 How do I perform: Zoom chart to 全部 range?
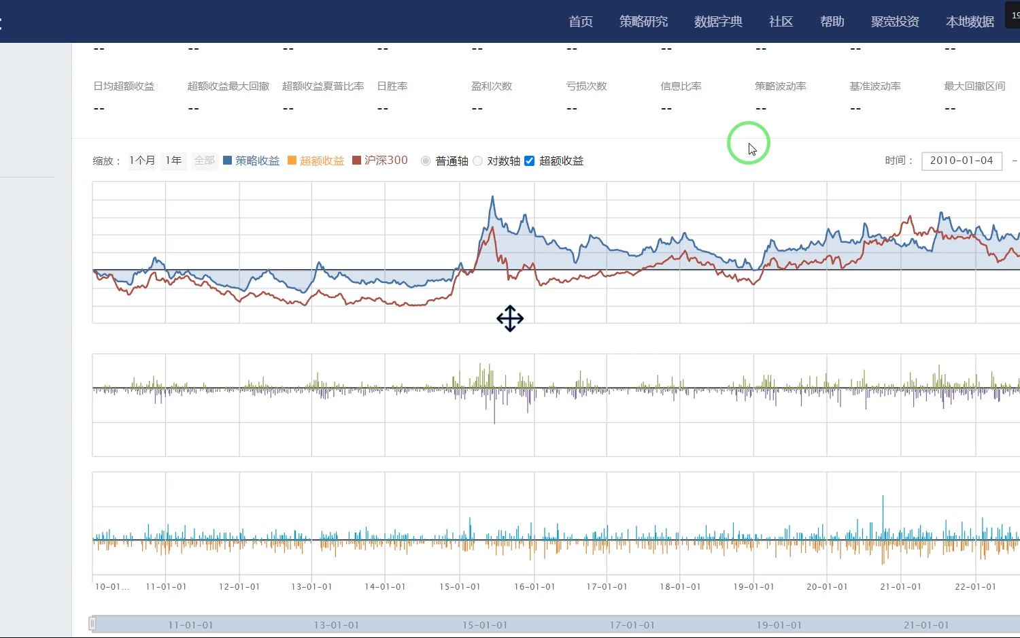click(204, 161)
